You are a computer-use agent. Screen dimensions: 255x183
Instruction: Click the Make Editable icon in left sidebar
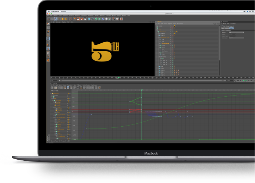click(x=48, y=23)
